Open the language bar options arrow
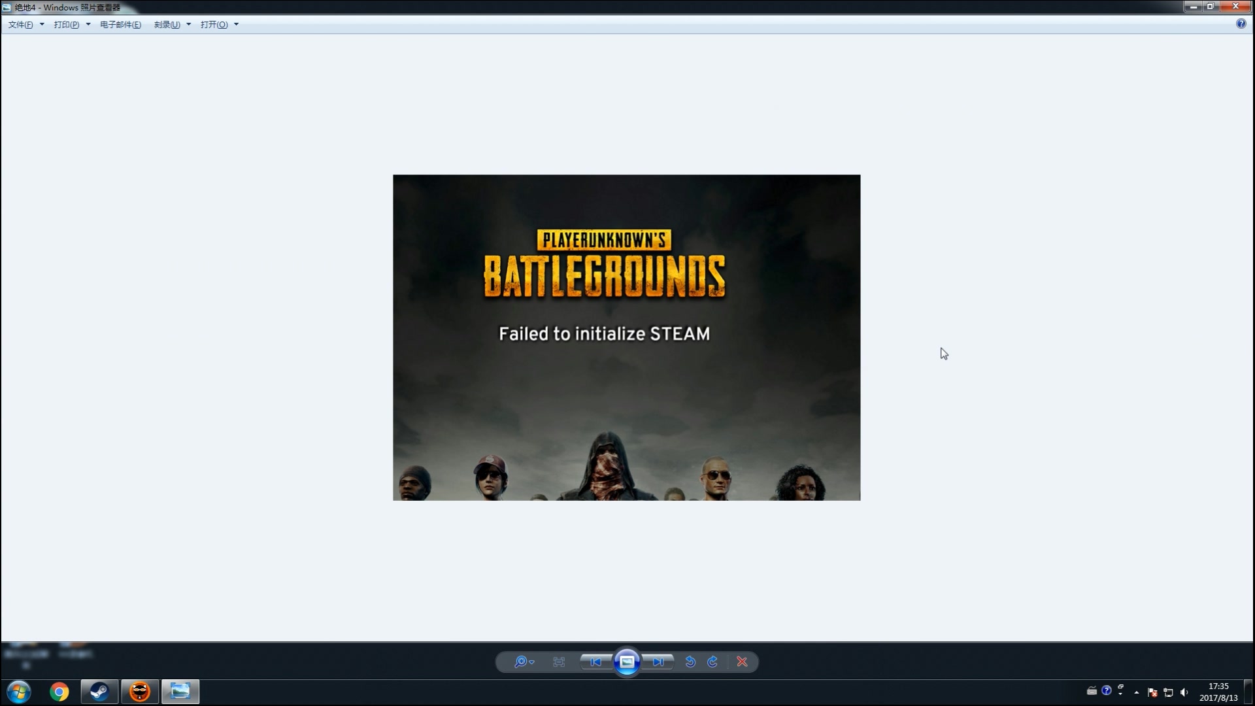This screenshot has height=706, width=1255. 1120,694
